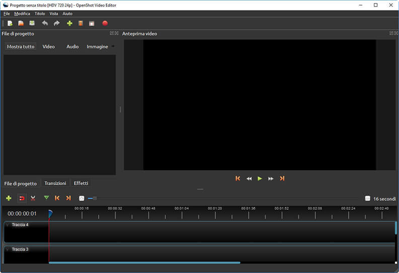The image size is (399, 273).
Task: Float the Anteprima video panel
Action: (x=391, y=33)
